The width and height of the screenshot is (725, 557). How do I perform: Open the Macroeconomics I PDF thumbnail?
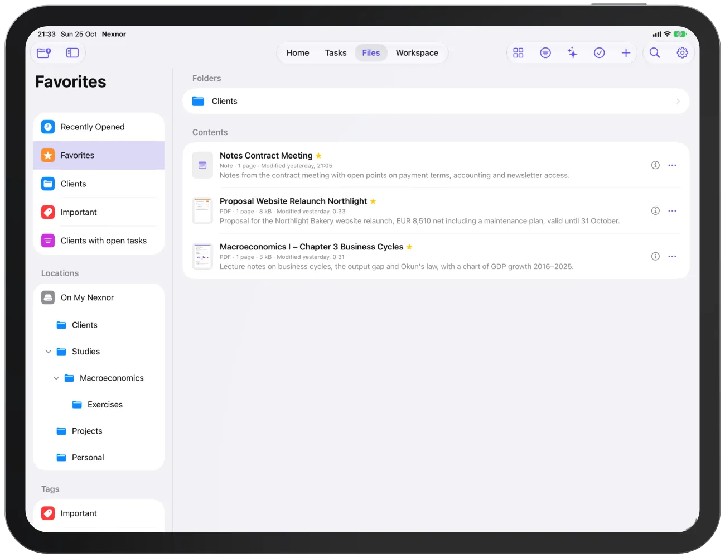pyautogui.click(x=202, y=257)
